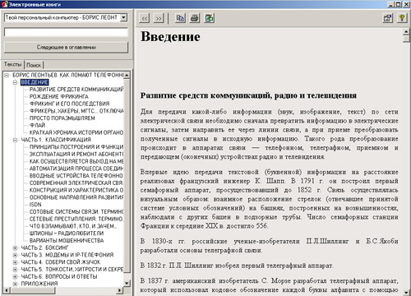The image size is (411, 296).
Task: Select ПРОСТО ПОРАЗМЫШЛЯЕМ tree item
Action: pos(62,118)
